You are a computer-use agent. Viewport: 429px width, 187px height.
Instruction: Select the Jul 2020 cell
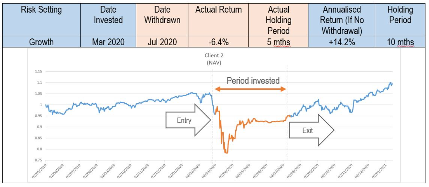[x=162, y=42]
